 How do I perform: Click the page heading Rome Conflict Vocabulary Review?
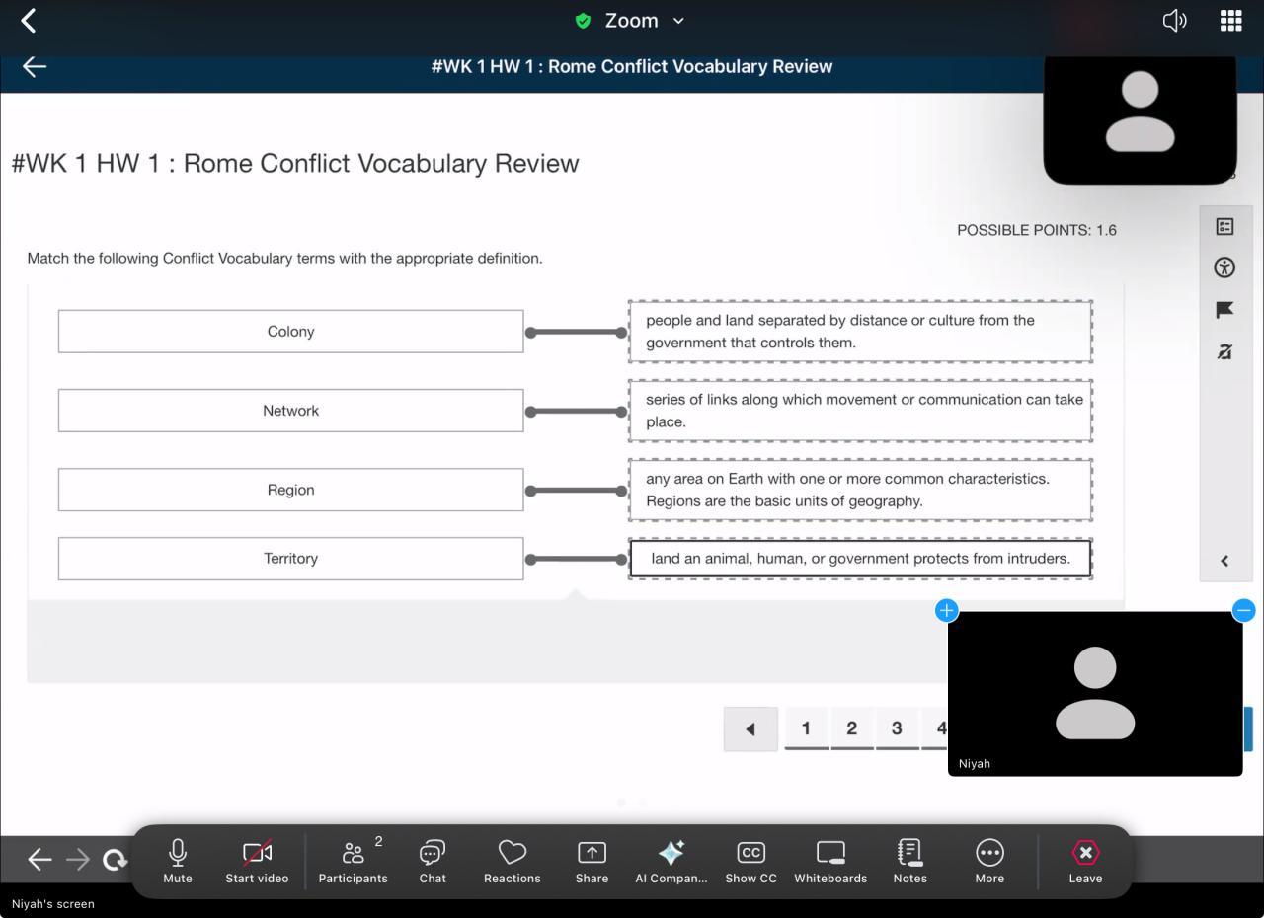tap(295, 163)
